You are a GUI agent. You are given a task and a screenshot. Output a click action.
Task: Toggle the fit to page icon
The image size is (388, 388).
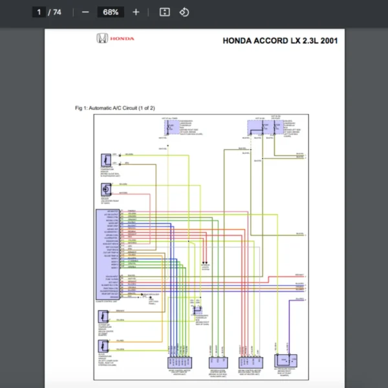pyautogui.click(x=164, y=12)
